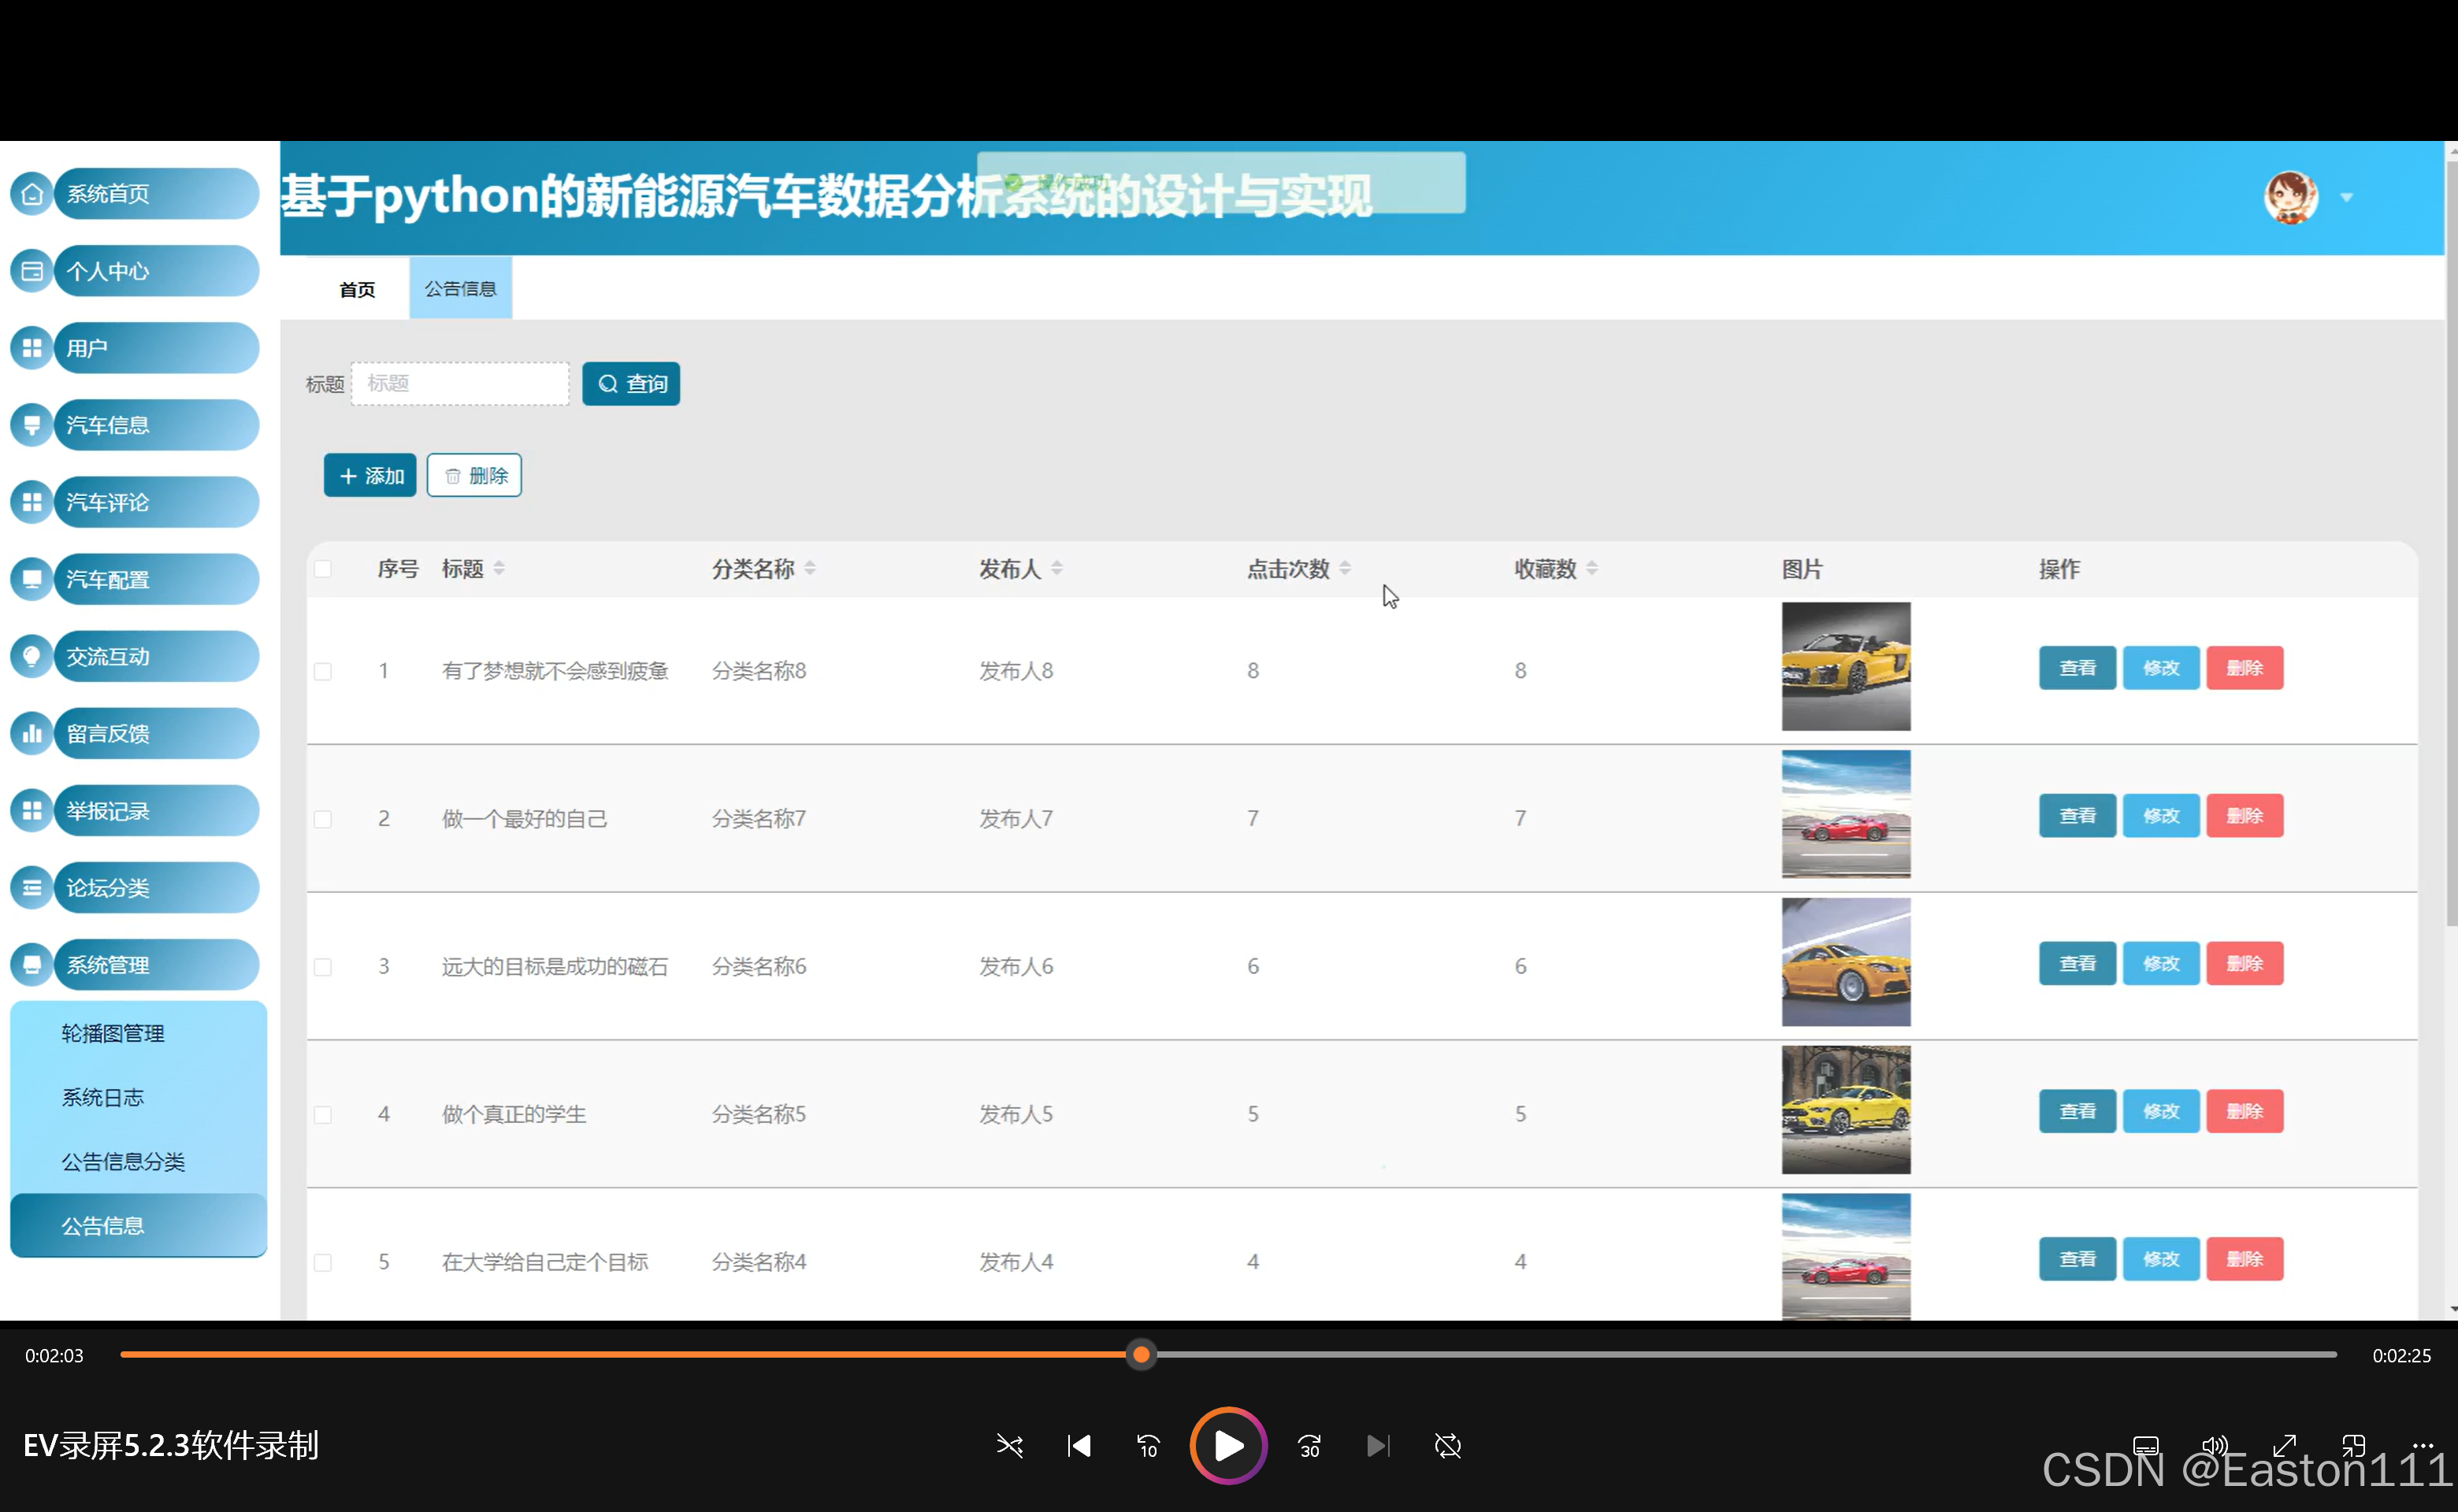The width and height of the screenshot is (2458, 1512).
Task: Click the previous track icon
Action: coord(1079,1446)
